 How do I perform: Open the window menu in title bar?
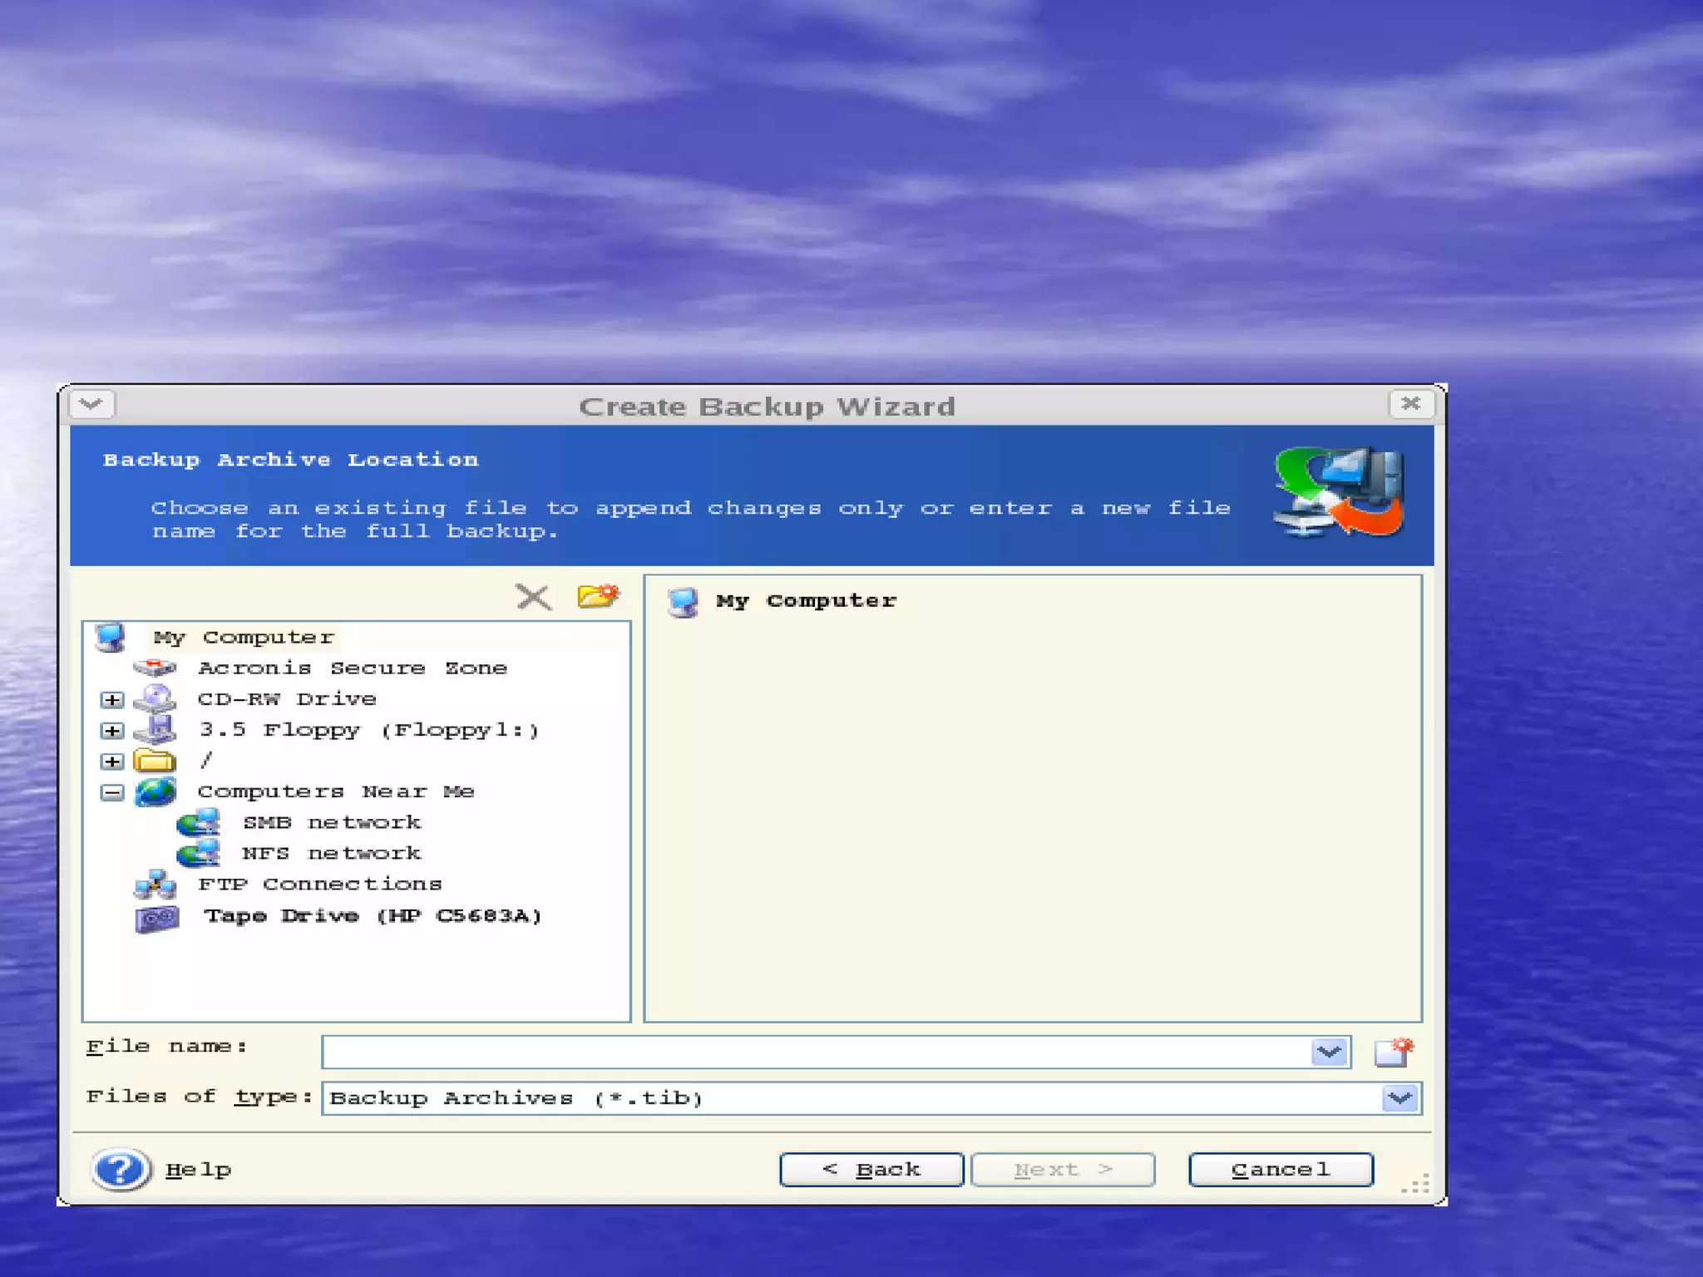(92, 404)
